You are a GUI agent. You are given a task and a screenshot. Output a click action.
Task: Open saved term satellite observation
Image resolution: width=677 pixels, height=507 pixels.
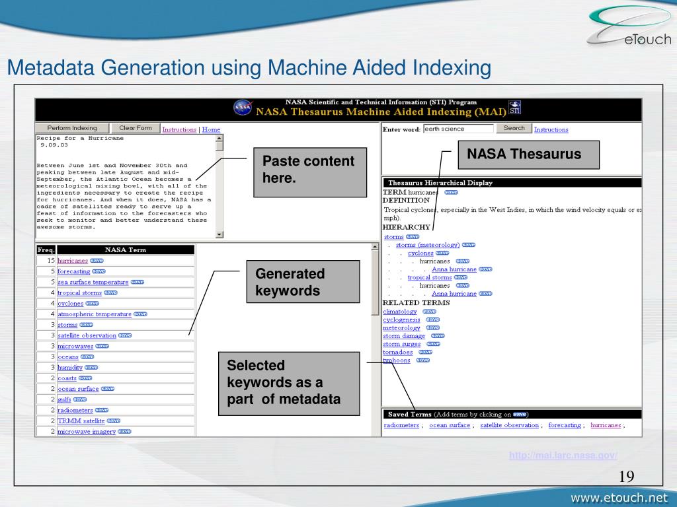click(x=510, y=425)
